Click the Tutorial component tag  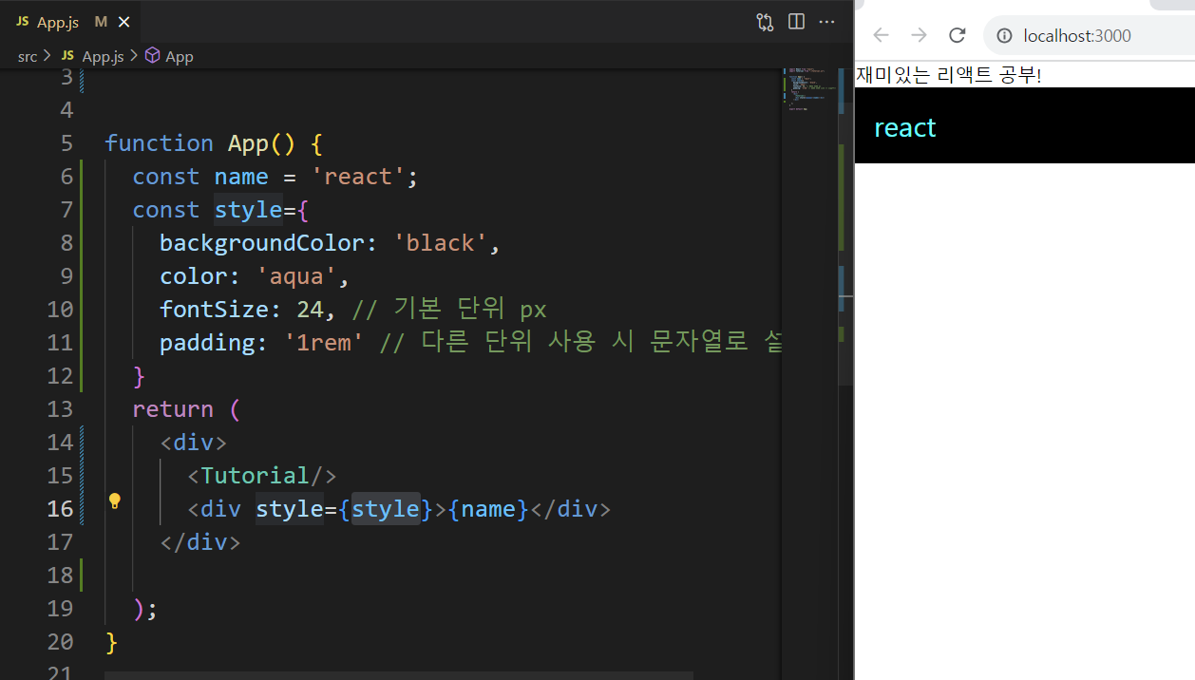[255, 476]
